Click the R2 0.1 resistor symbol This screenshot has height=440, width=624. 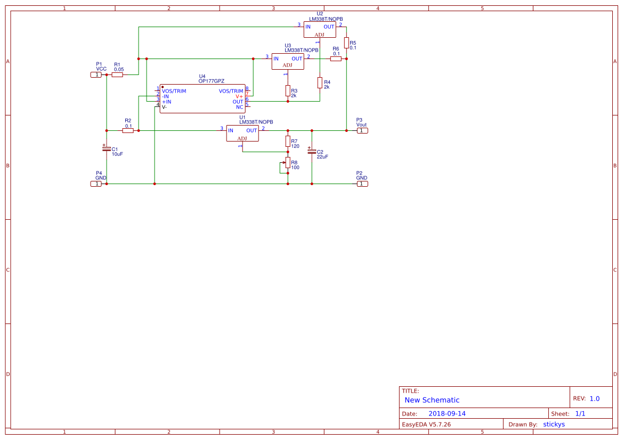[x=128, y=130]
